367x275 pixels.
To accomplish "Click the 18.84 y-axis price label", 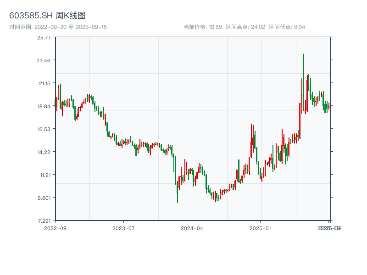I will click(x=44, y=106).
